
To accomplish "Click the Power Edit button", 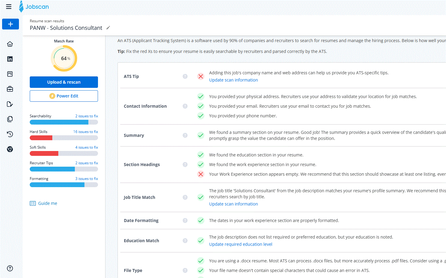I will 64,96.
